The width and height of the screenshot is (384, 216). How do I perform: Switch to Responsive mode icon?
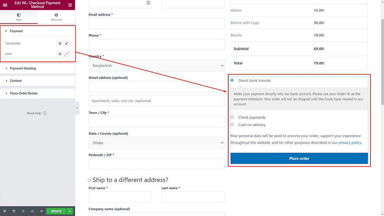(32, 211)
